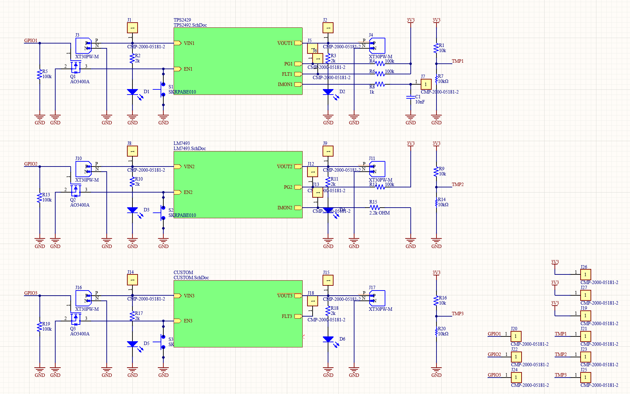Select the J18 test point pad
Screen dimensions: 630x394
click(312, 301)
